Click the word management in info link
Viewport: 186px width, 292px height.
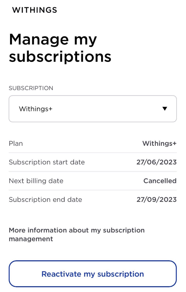tap(31, 239)
